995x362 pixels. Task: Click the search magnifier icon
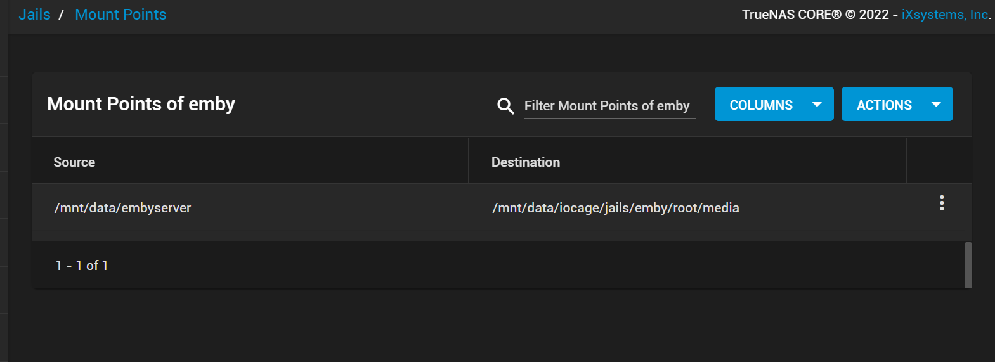(x=505, y=106)
